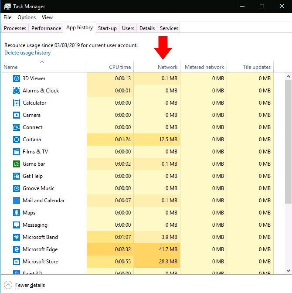Click Game bar CPU time 0:00:02

[x=123, y=164]
